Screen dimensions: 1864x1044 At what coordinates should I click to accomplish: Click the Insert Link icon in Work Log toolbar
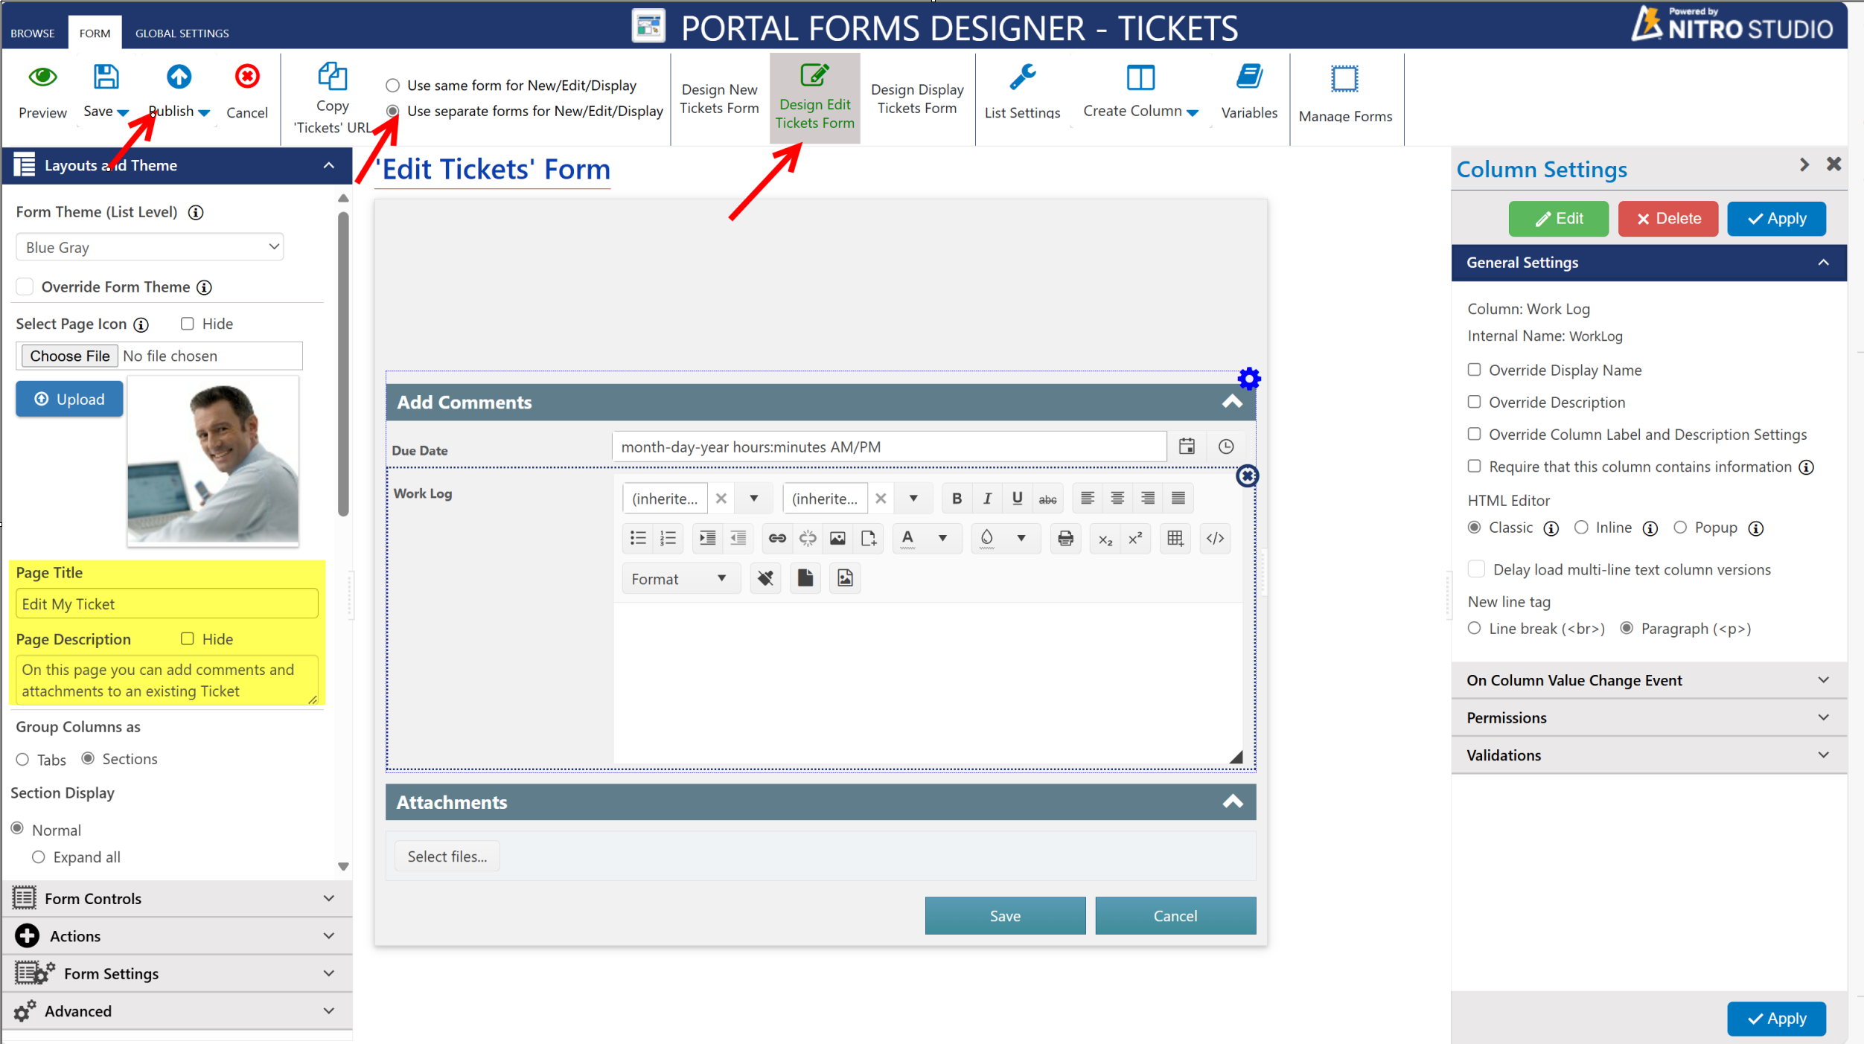(777, 537)
